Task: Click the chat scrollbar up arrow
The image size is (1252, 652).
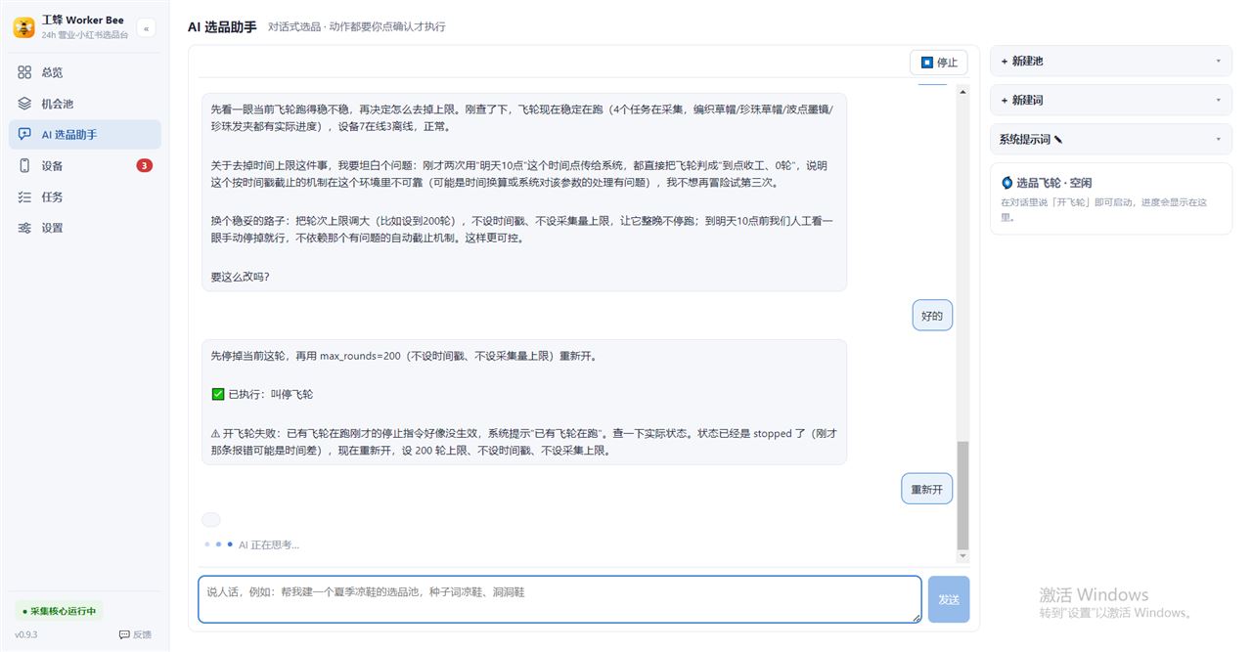Action: click(x=962, y=92)
